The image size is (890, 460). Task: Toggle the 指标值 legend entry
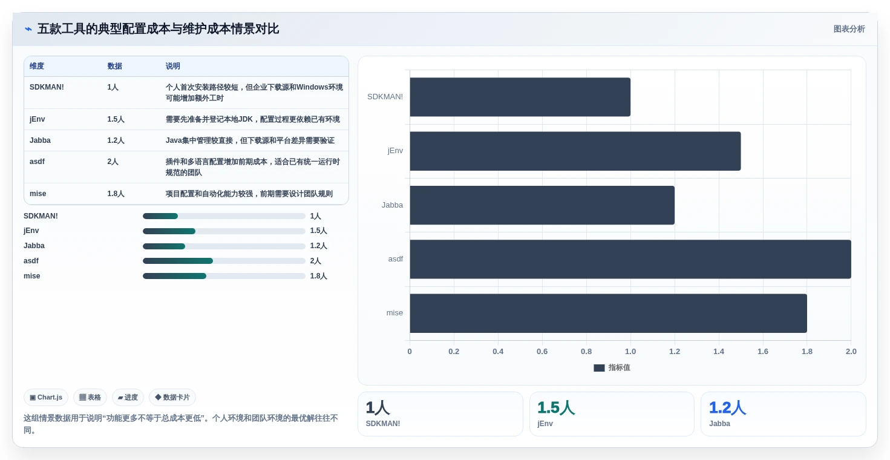tap(612, 367)
